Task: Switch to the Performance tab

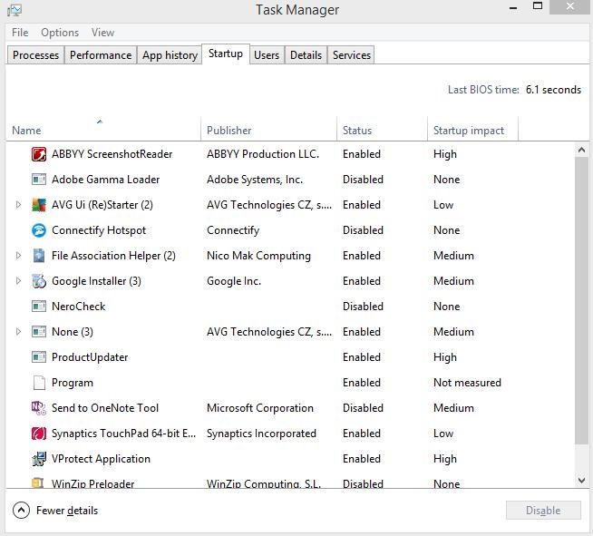Action: (101, 55)
